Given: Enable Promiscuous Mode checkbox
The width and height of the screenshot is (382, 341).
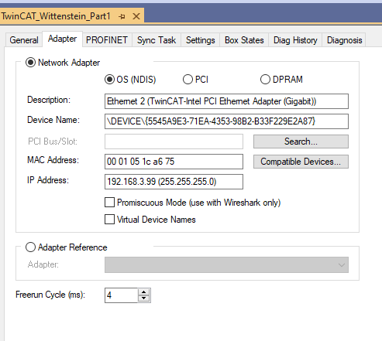Looking at the screenshot, I should pos(109,203).
